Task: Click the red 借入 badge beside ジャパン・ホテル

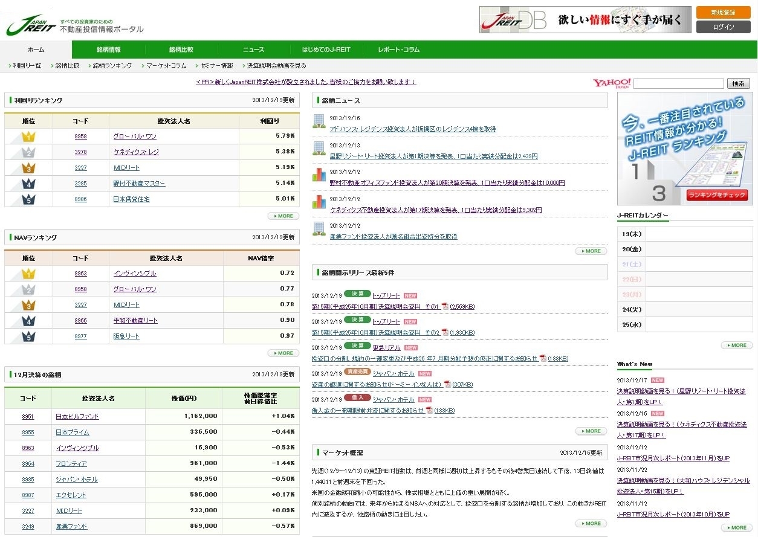Action: pos(357,398)
